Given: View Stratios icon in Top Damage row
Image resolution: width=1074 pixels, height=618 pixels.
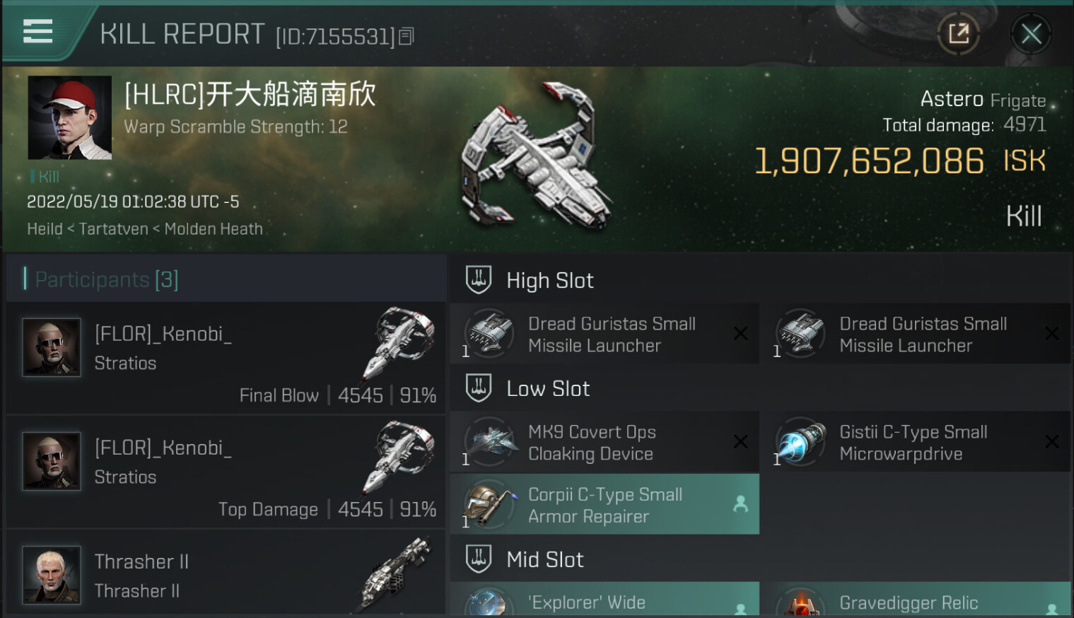Looking at the screenshot, I should [398, 458].
